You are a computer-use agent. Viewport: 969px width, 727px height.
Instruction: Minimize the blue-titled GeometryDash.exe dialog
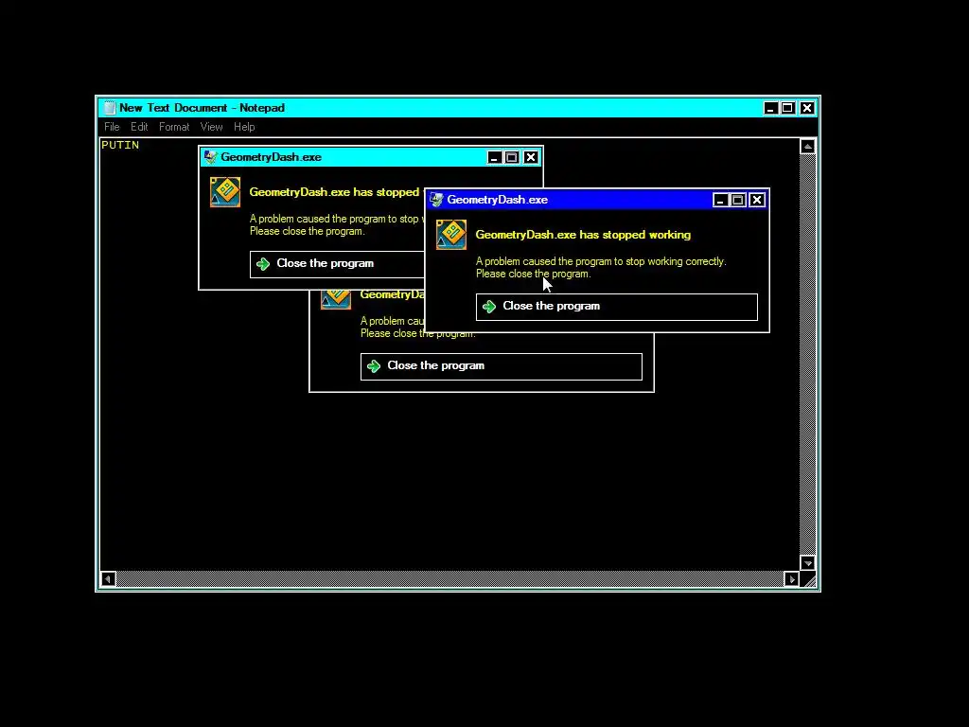point(720,201)
